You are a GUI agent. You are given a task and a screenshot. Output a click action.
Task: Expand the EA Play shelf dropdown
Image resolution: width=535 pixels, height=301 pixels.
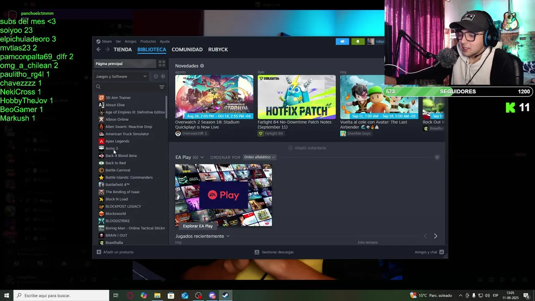tap(202, 157)
